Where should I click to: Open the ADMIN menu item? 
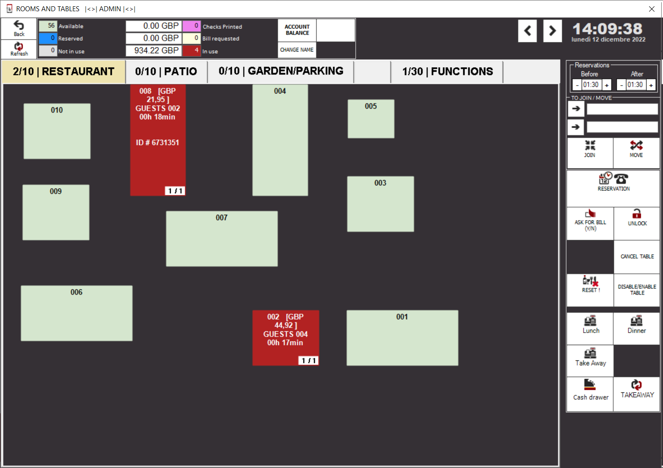tap(110, 9)
